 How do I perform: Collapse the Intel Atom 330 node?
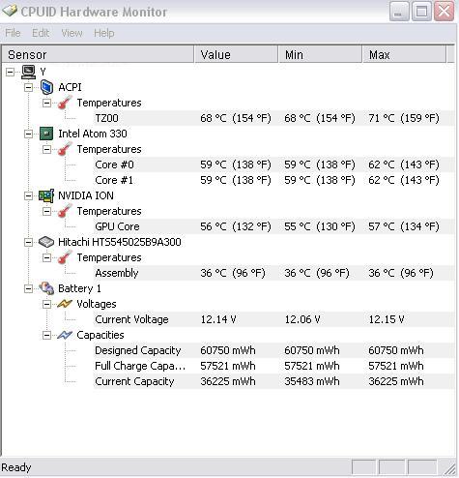point(28,134)
